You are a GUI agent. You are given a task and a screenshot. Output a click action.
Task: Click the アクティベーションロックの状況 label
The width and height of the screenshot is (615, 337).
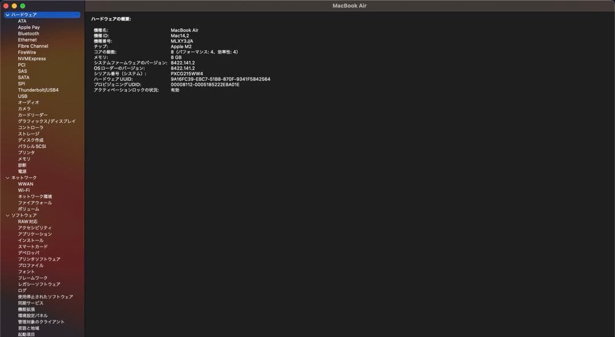pos(126,90)
